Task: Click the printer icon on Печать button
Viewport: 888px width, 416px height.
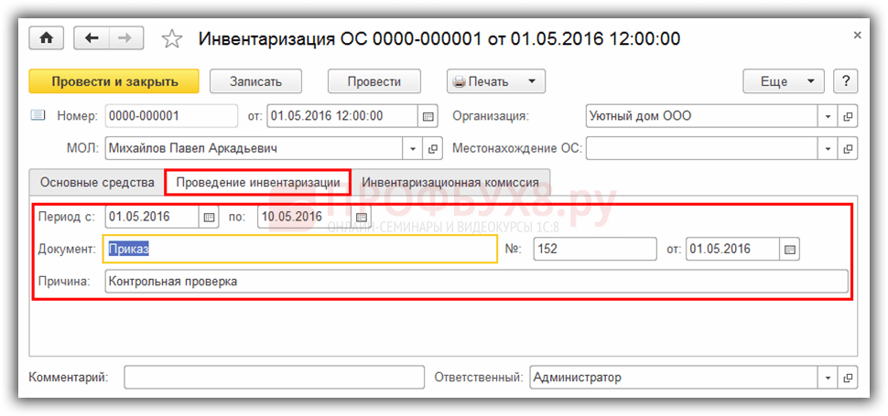Action: pyautogui.click(x=460, y=82)
